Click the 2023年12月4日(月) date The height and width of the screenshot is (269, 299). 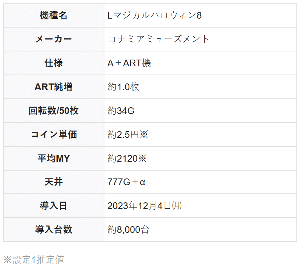[145, 206]
